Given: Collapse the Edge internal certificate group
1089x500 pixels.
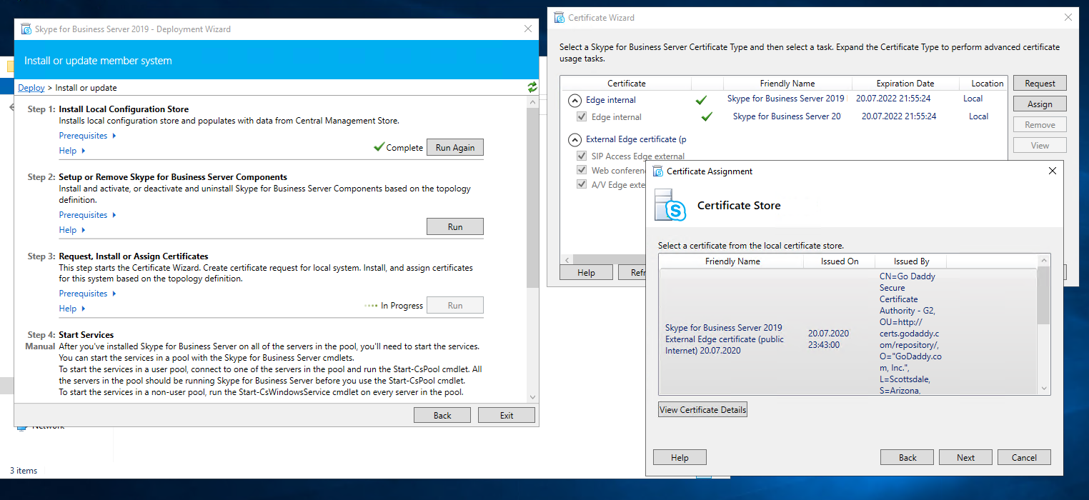Looking at the screenshot, I should [575, 100].
